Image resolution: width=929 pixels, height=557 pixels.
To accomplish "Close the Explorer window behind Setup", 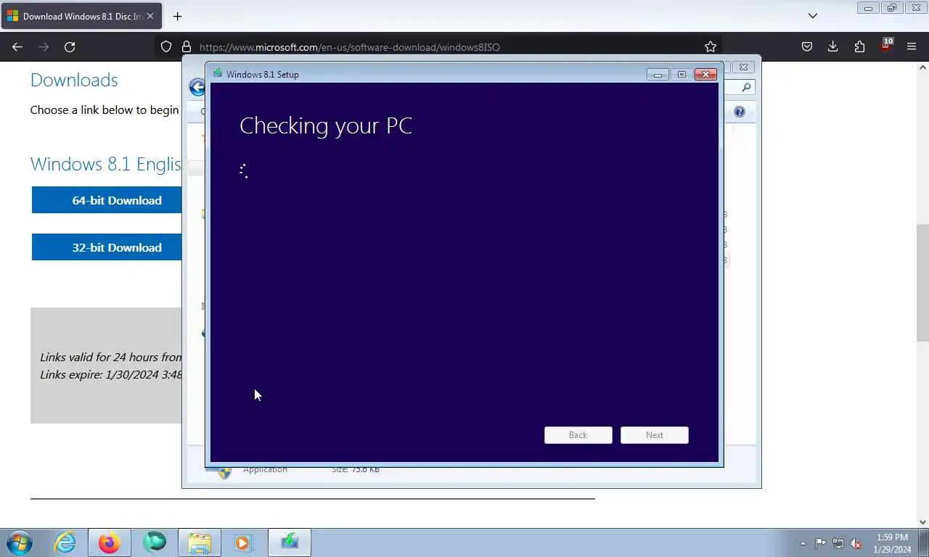I will click(x=743, y=67).
